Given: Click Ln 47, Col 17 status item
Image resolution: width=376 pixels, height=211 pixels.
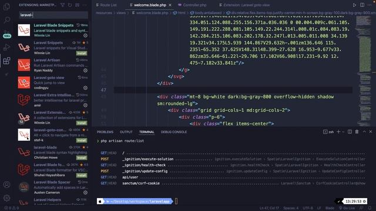Looking at the screenshot, I should click(x=269, y=208).
